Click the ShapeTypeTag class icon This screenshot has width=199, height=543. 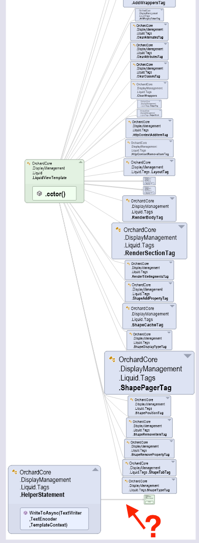[126, 481]
